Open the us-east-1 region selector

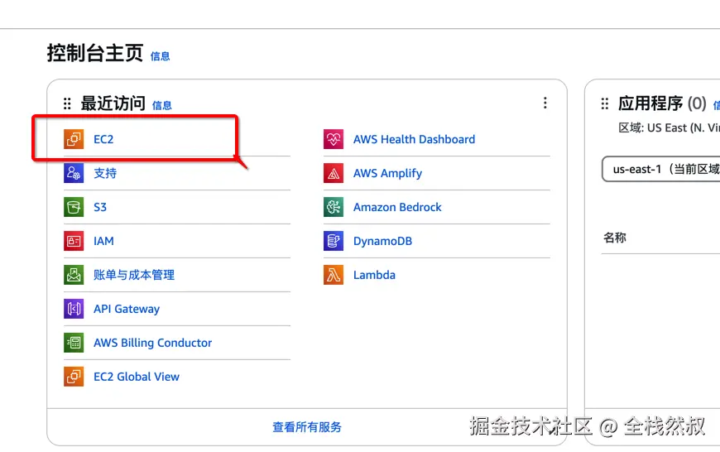(x=661, y=169)
